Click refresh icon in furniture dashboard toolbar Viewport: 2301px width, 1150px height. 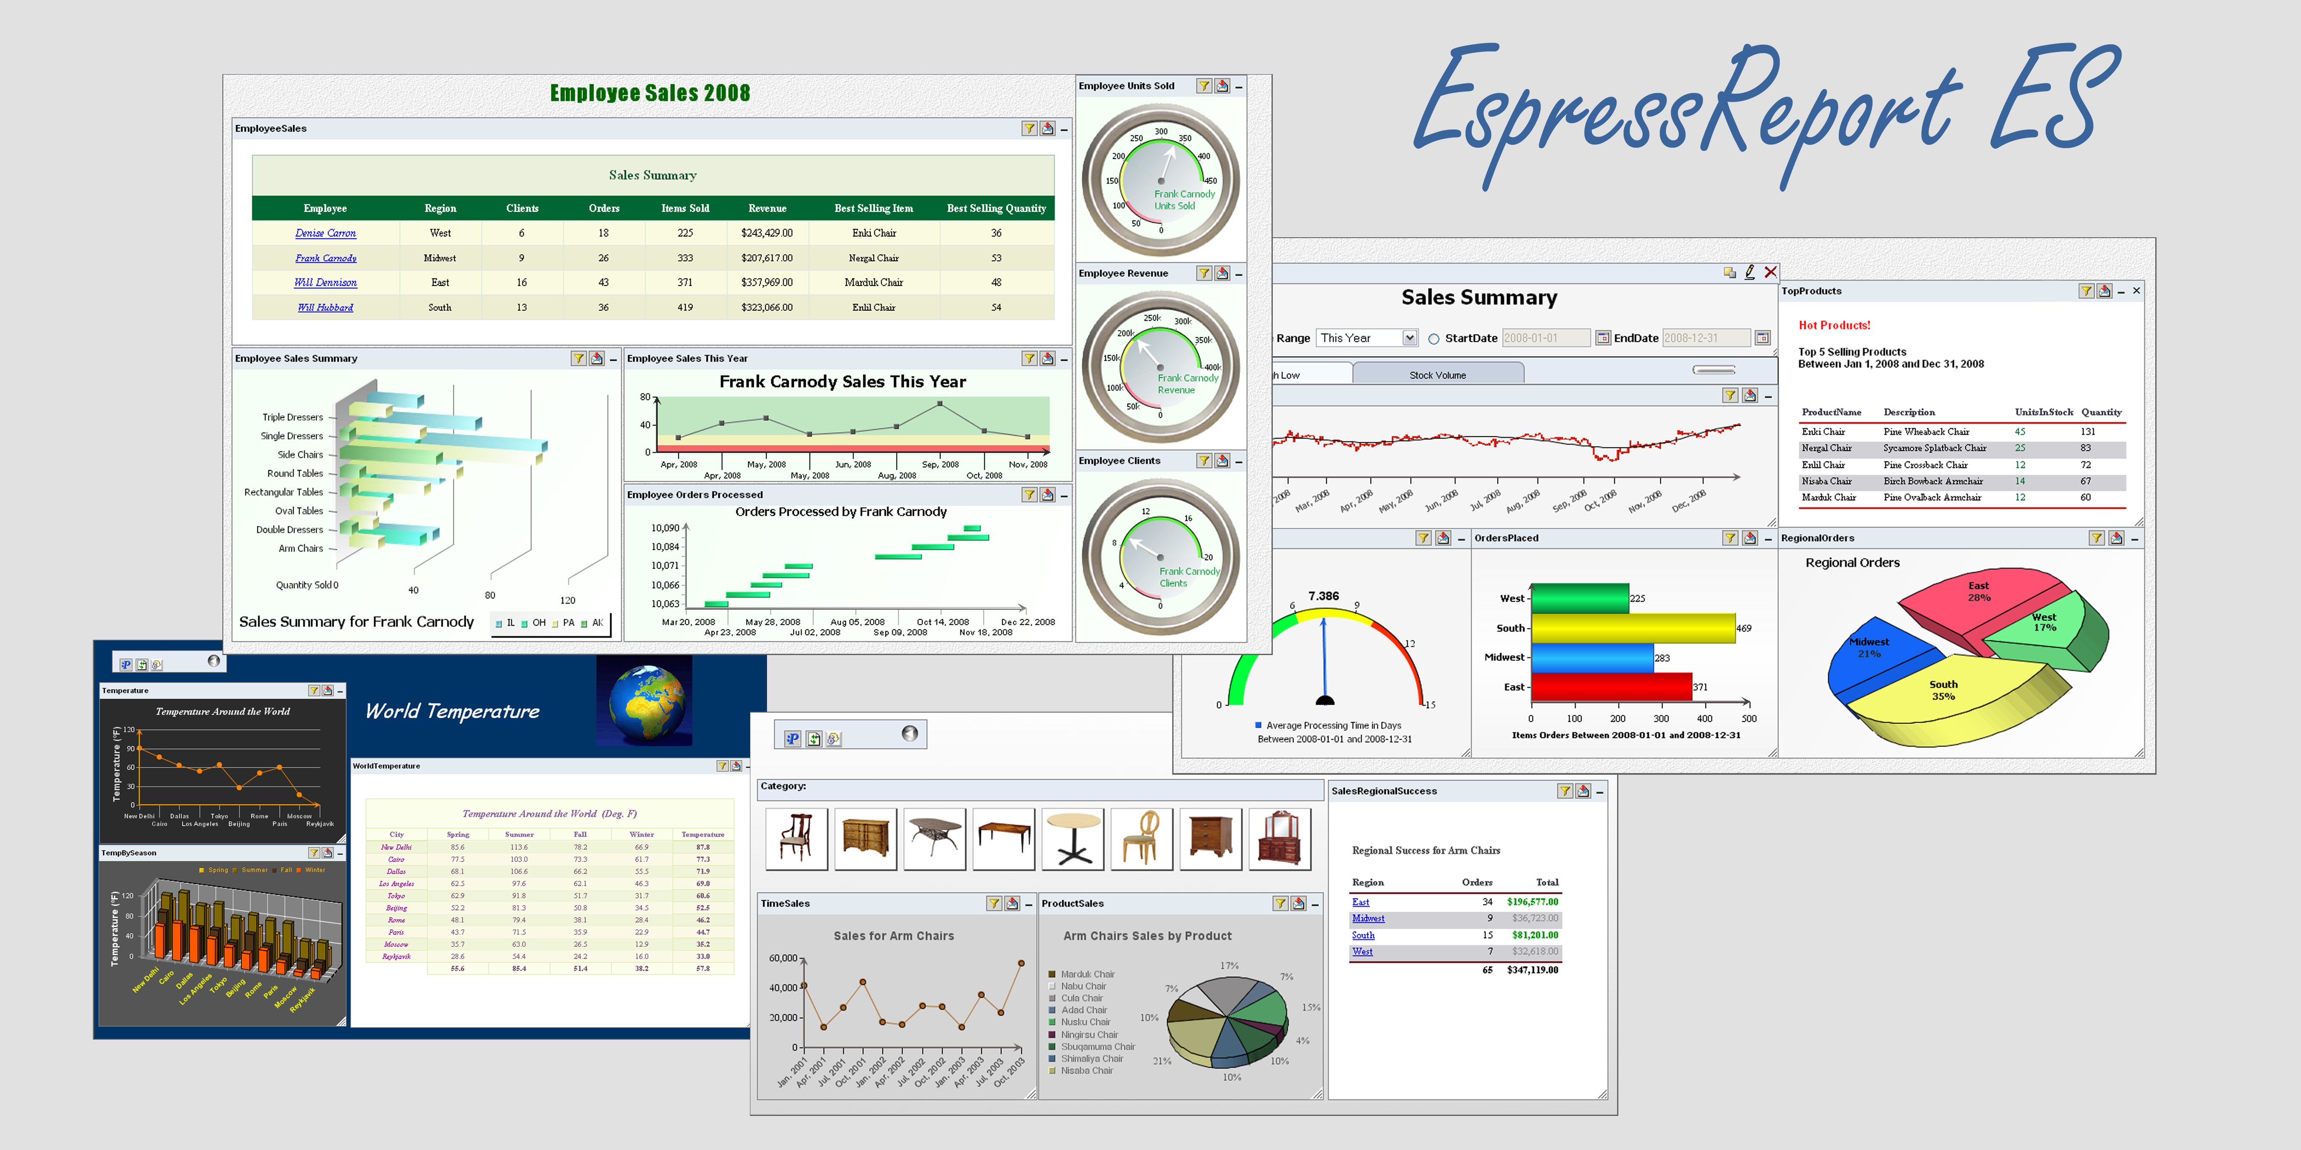(x=814, y=739)
